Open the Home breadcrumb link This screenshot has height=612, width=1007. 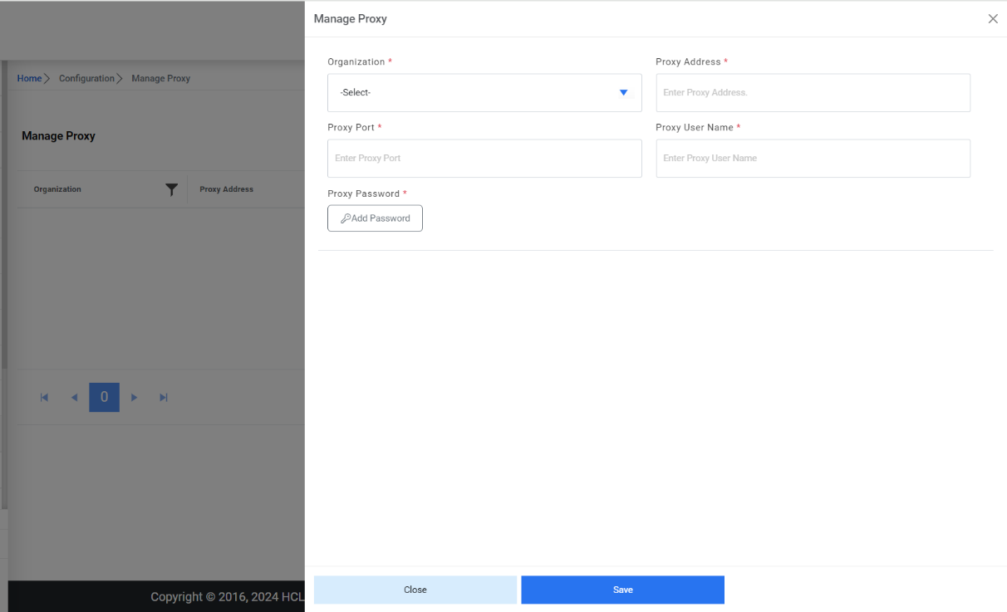pyautogui.click(x=29, y=78)
